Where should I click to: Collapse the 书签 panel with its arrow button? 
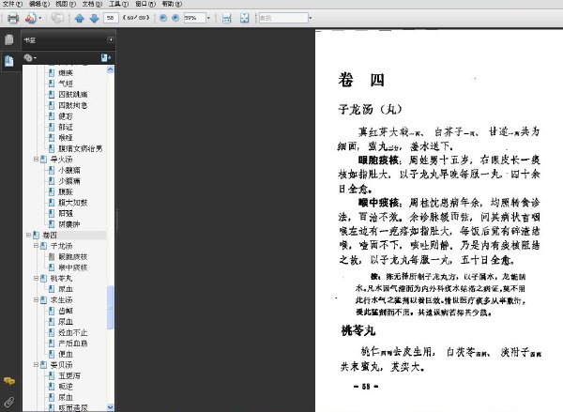[x=111, y=39]
